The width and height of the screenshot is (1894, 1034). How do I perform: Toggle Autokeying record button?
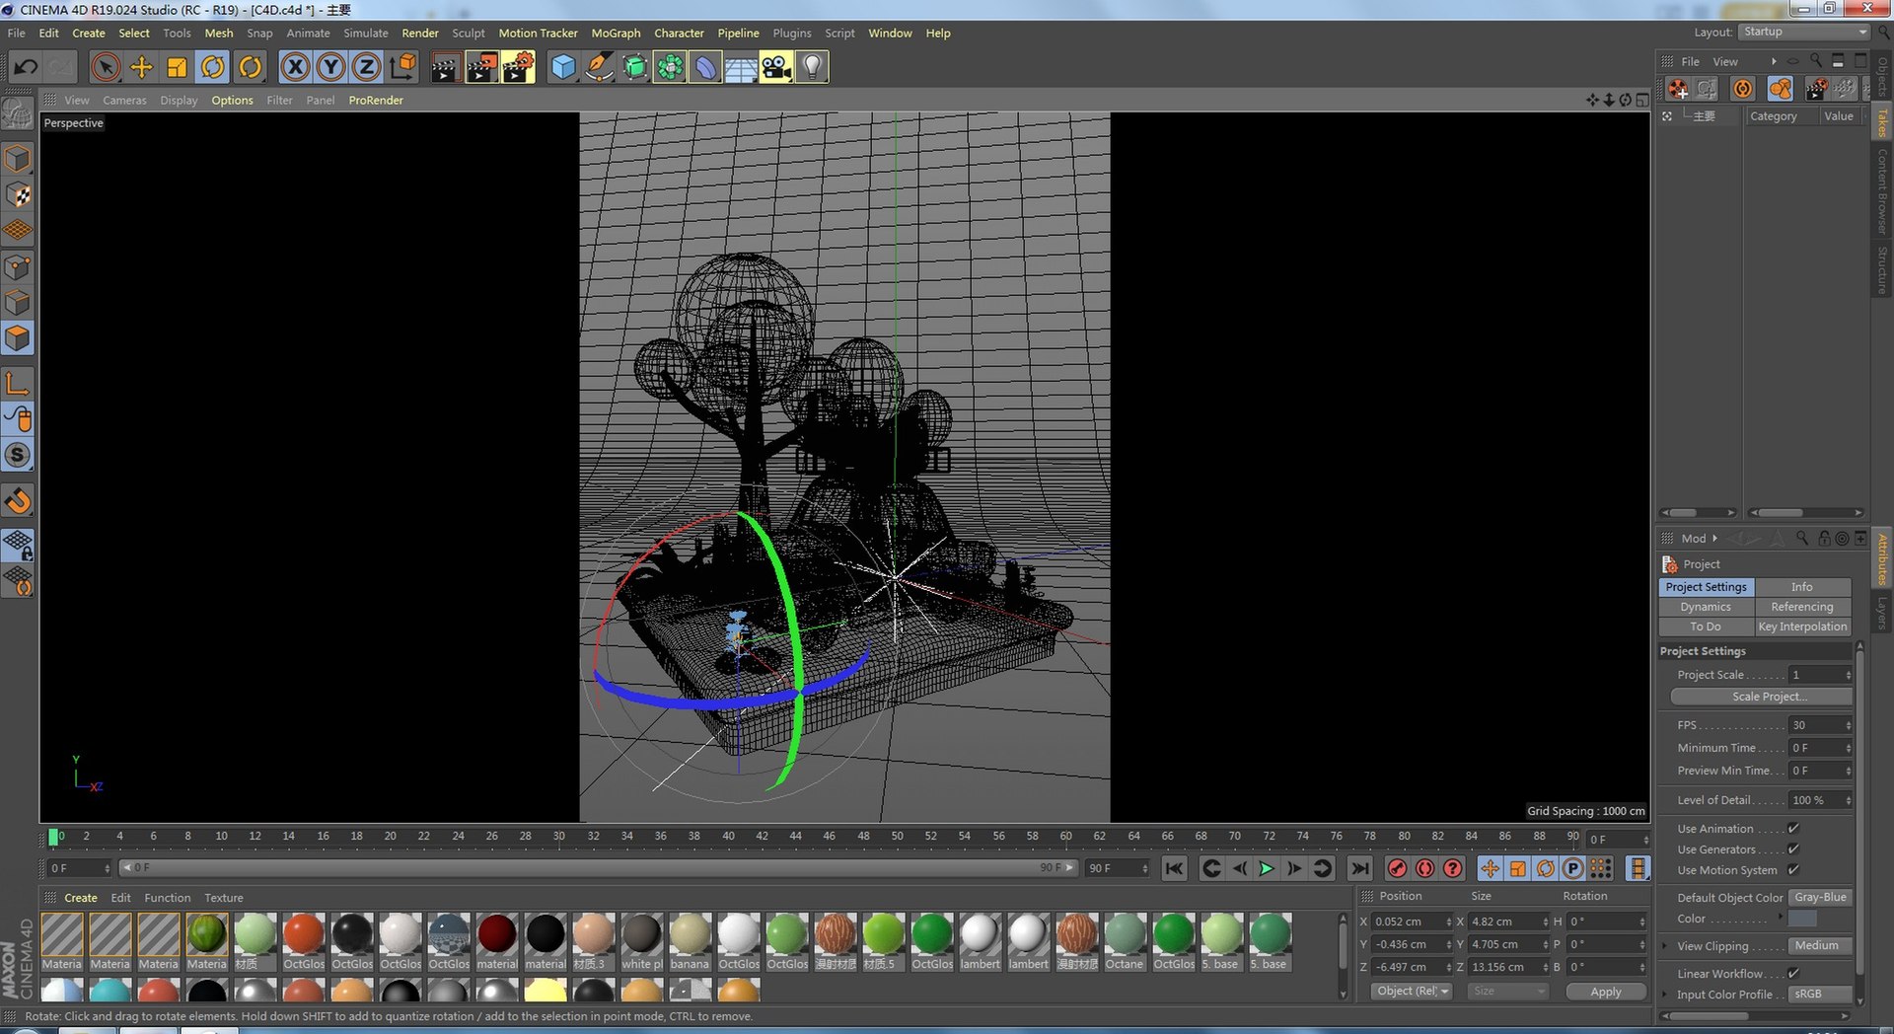(x=1424, y=868)
